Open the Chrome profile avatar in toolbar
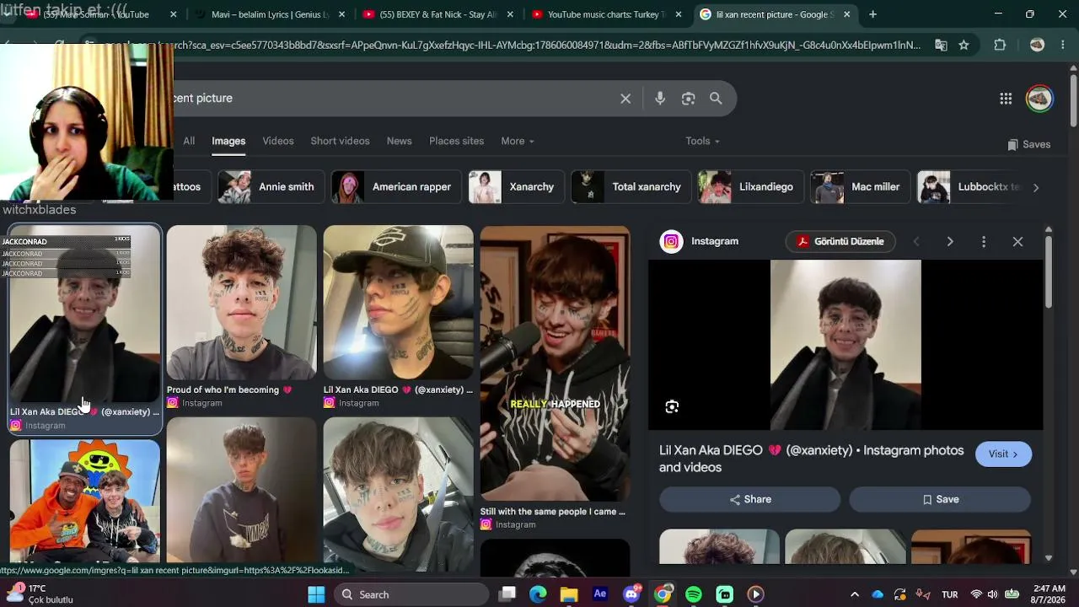The image size is (1079, 607). (1037, 46)
